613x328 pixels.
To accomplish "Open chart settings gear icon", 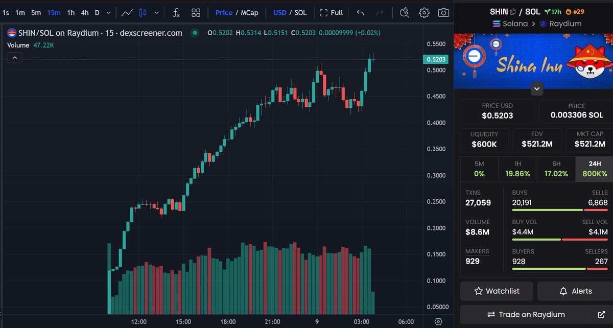I will [x=424, y=13].
